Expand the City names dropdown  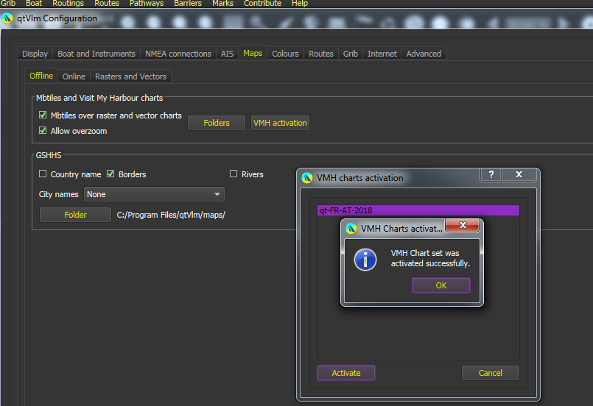tap(154, 194)
